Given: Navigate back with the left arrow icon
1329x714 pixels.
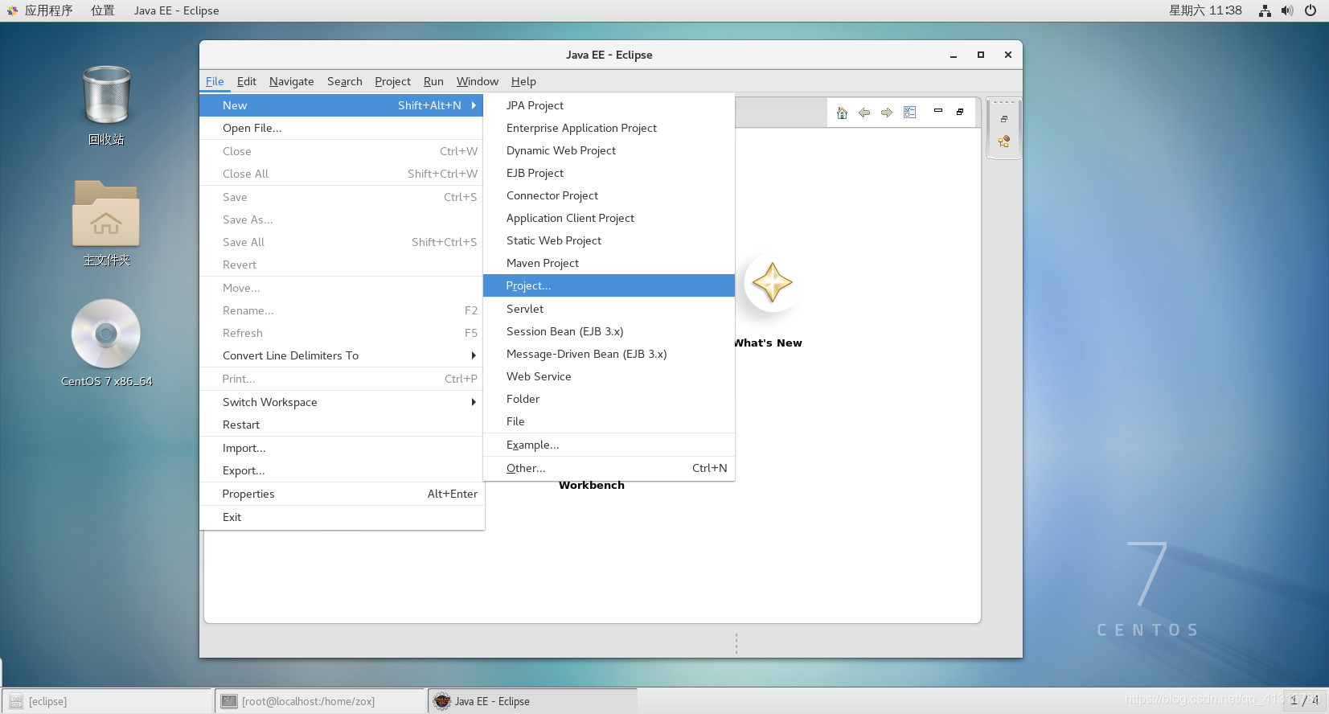Looking at the screenshot, I should coord(864,113).
